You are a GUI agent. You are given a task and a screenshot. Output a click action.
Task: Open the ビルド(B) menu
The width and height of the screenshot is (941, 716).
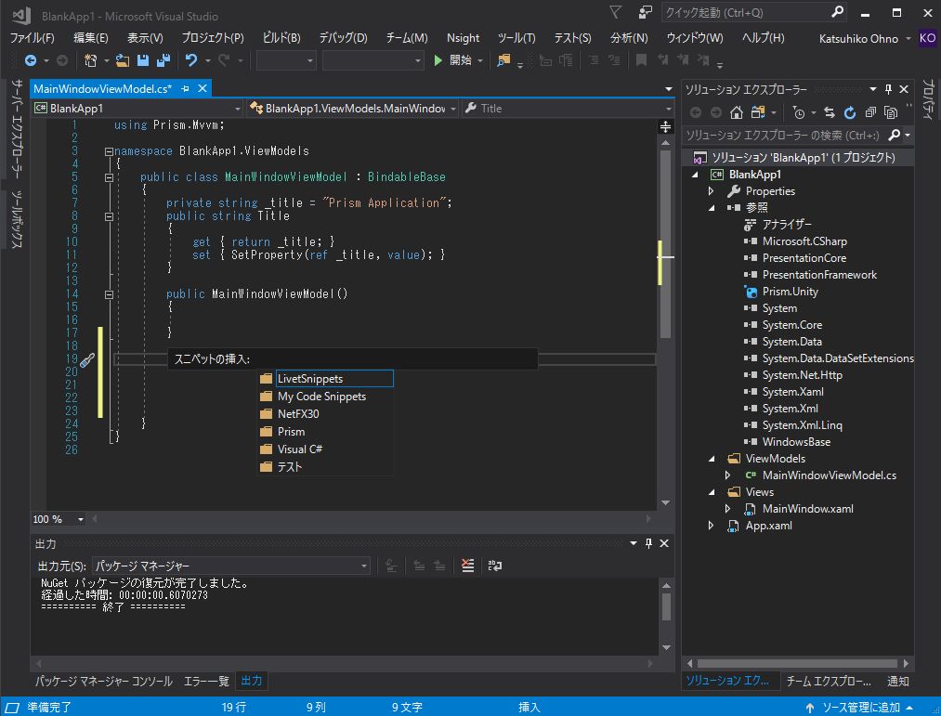[x=281, y=38]
